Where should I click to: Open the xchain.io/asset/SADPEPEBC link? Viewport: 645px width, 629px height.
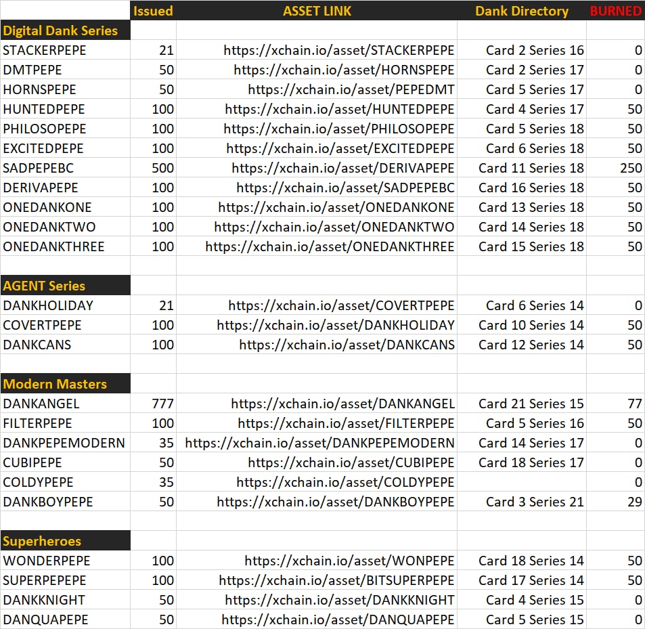tap(346, 188)
